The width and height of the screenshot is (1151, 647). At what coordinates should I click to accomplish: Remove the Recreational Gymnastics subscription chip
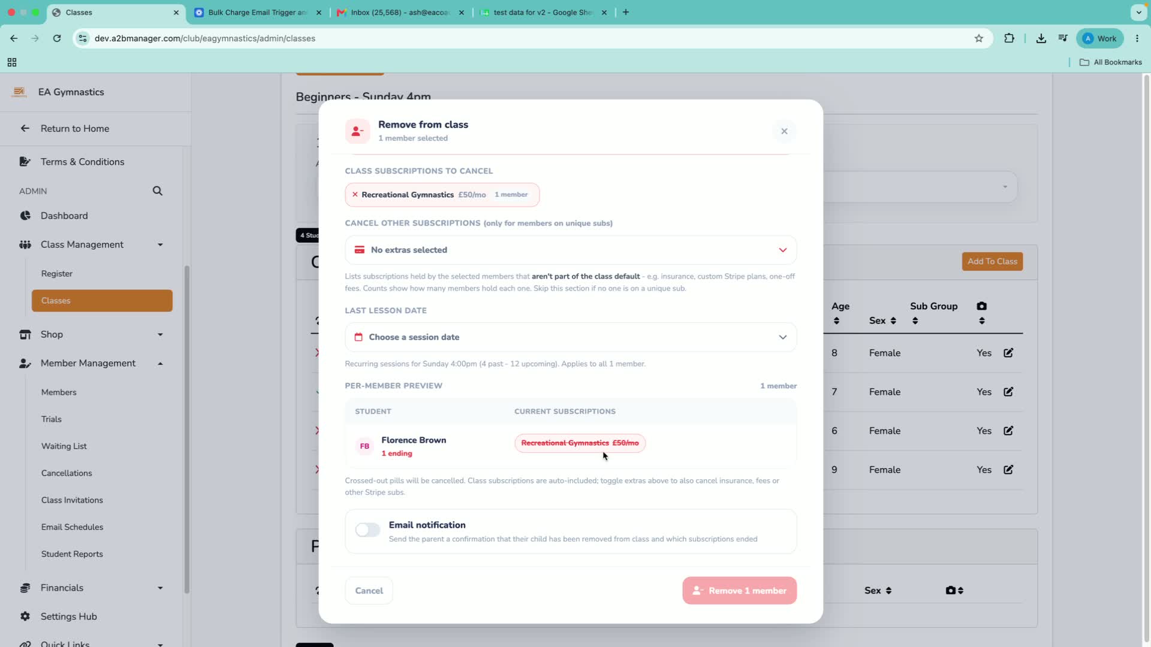coord(355,195)
